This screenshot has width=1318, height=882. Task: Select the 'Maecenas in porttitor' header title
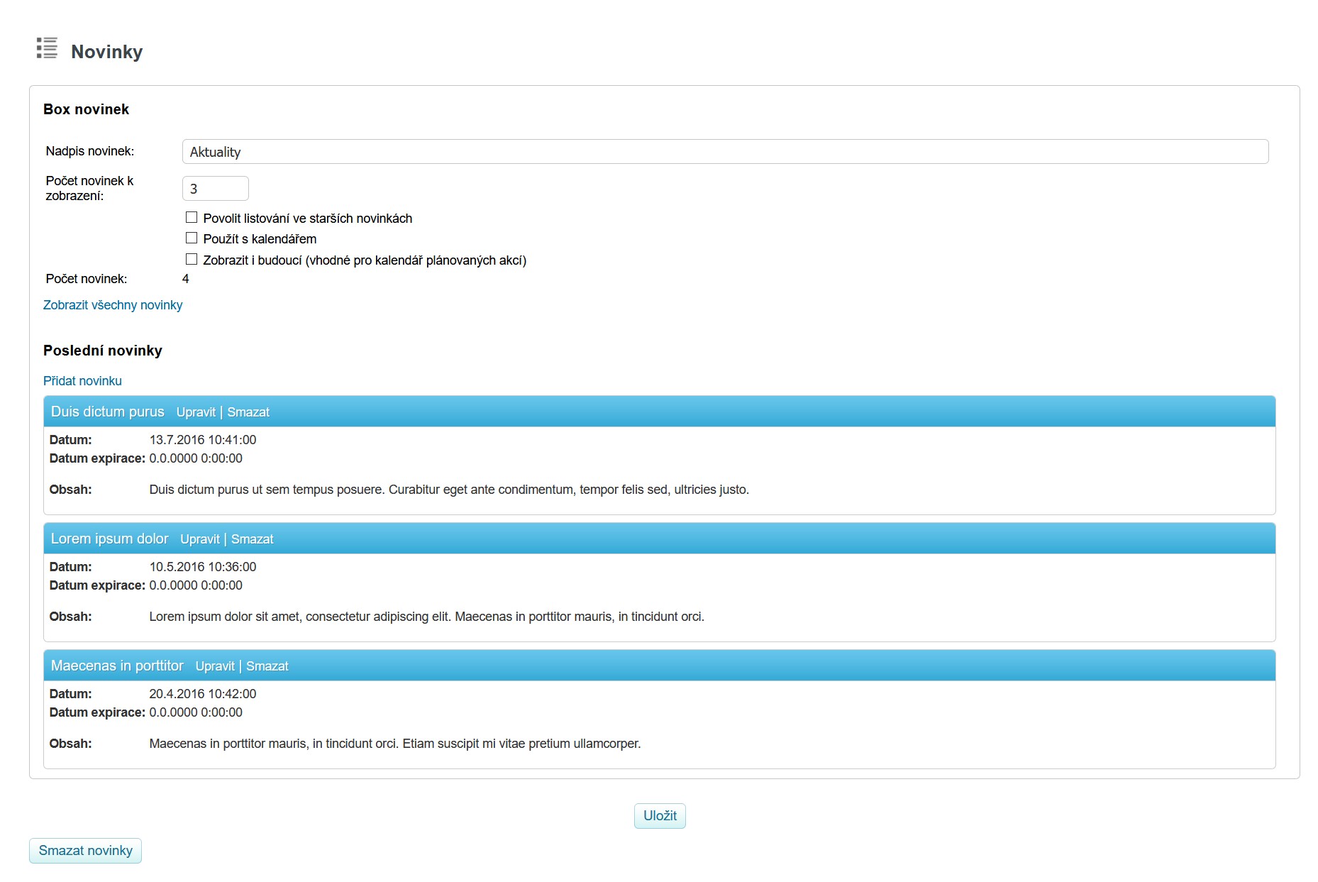pos(117,666)
